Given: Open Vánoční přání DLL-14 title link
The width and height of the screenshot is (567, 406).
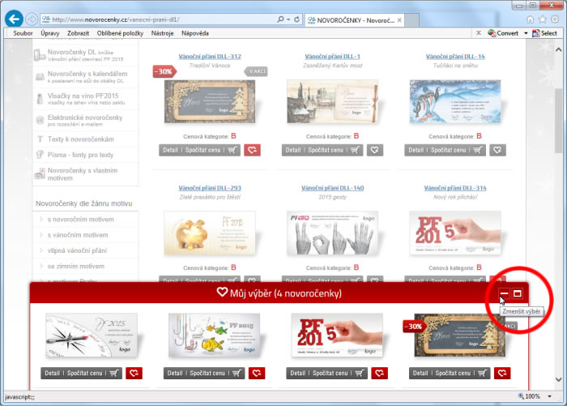Looking at the screenshot, I should [455, 57].
